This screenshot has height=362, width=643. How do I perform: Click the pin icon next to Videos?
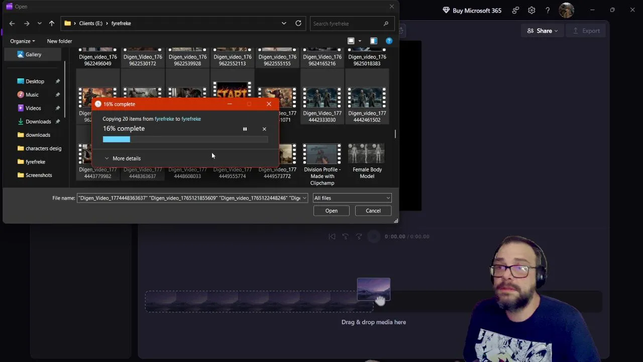point(57,108)
